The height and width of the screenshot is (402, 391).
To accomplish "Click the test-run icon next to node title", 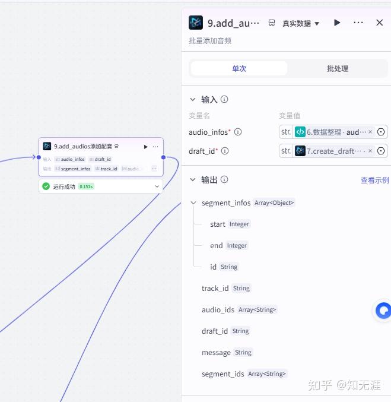I will [x=116, y=146].
